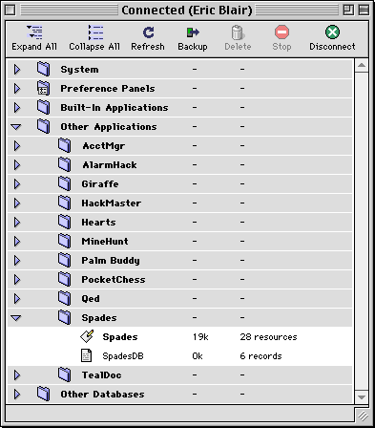
Task: Select the SpadesDB document icon
Action: (x=86, y=355)
